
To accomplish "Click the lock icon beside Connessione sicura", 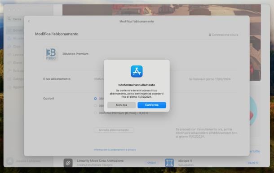I will point(210,35).
